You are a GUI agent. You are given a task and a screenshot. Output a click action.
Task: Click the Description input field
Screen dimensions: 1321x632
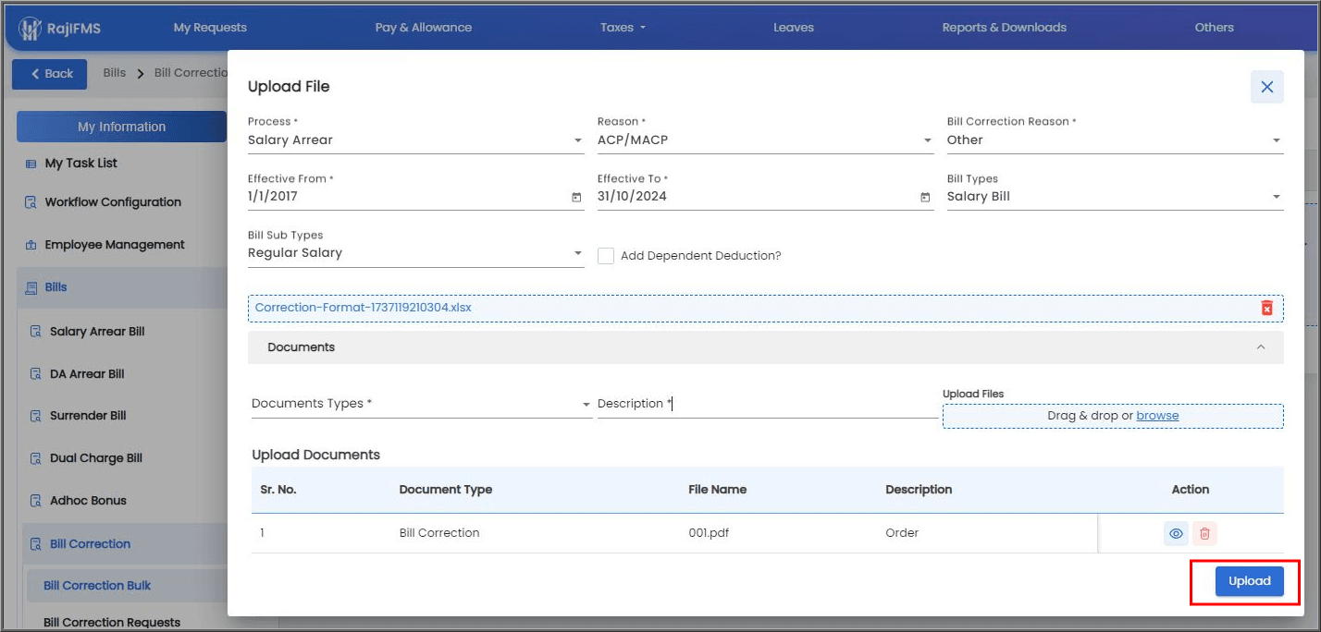(x=767, y=404)
